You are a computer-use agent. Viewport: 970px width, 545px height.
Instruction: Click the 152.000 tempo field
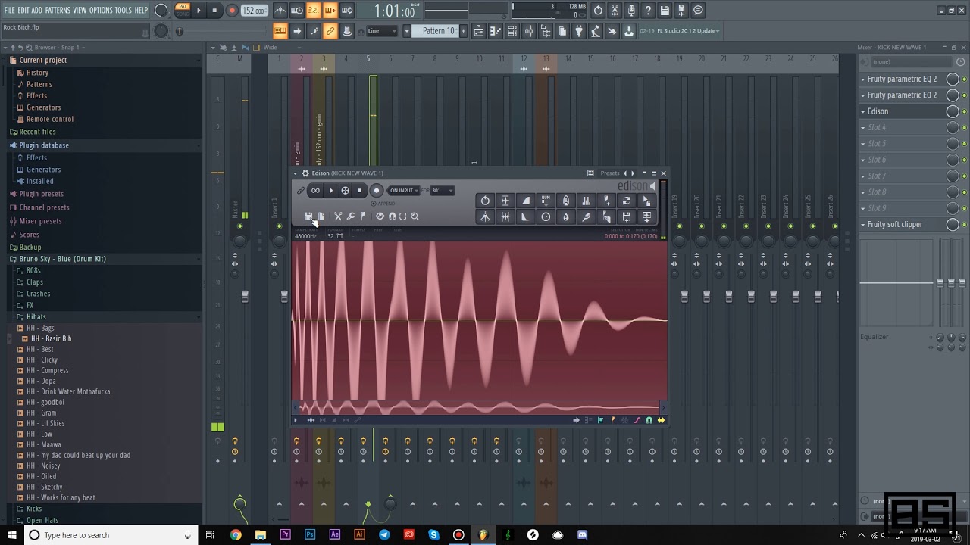pos(254,11)
